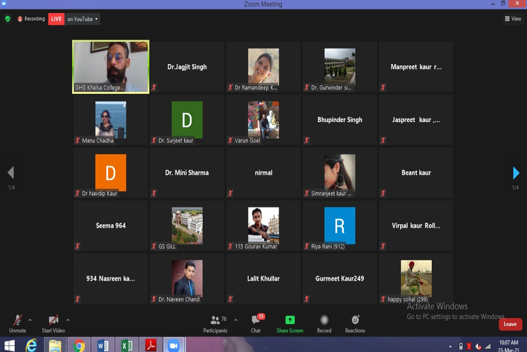This screenshot has width=527, height=352.
Task: Toggle Start Video on
Action: 53,324
